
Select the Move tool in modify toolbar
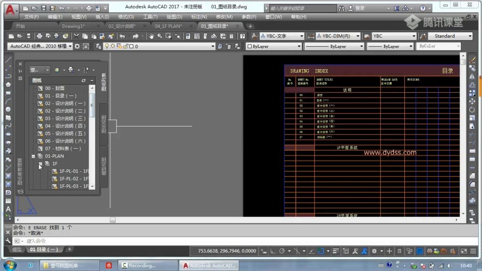pyautogui.click(x=473, y=102)
